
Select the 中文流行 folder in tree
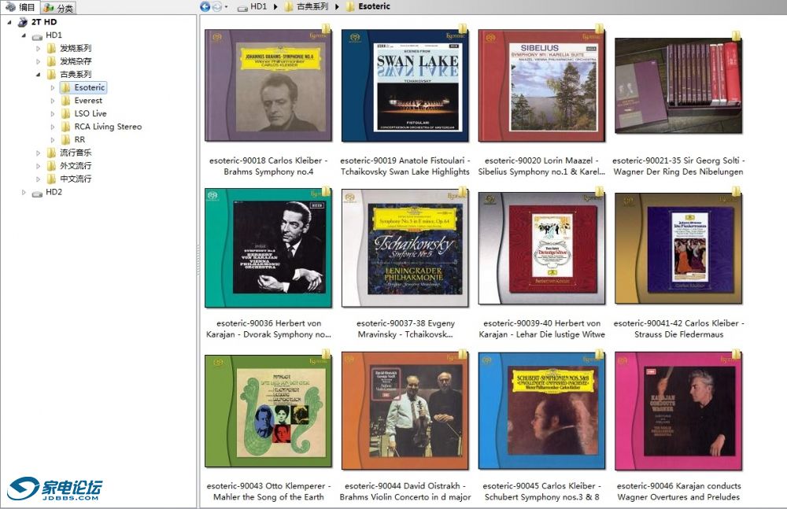pos(76,179)
